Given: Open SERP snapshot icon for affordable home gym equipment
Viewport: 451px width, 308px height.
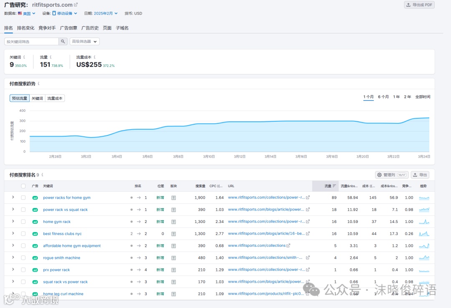Looking at the screenshot, I should coord(173,246).
